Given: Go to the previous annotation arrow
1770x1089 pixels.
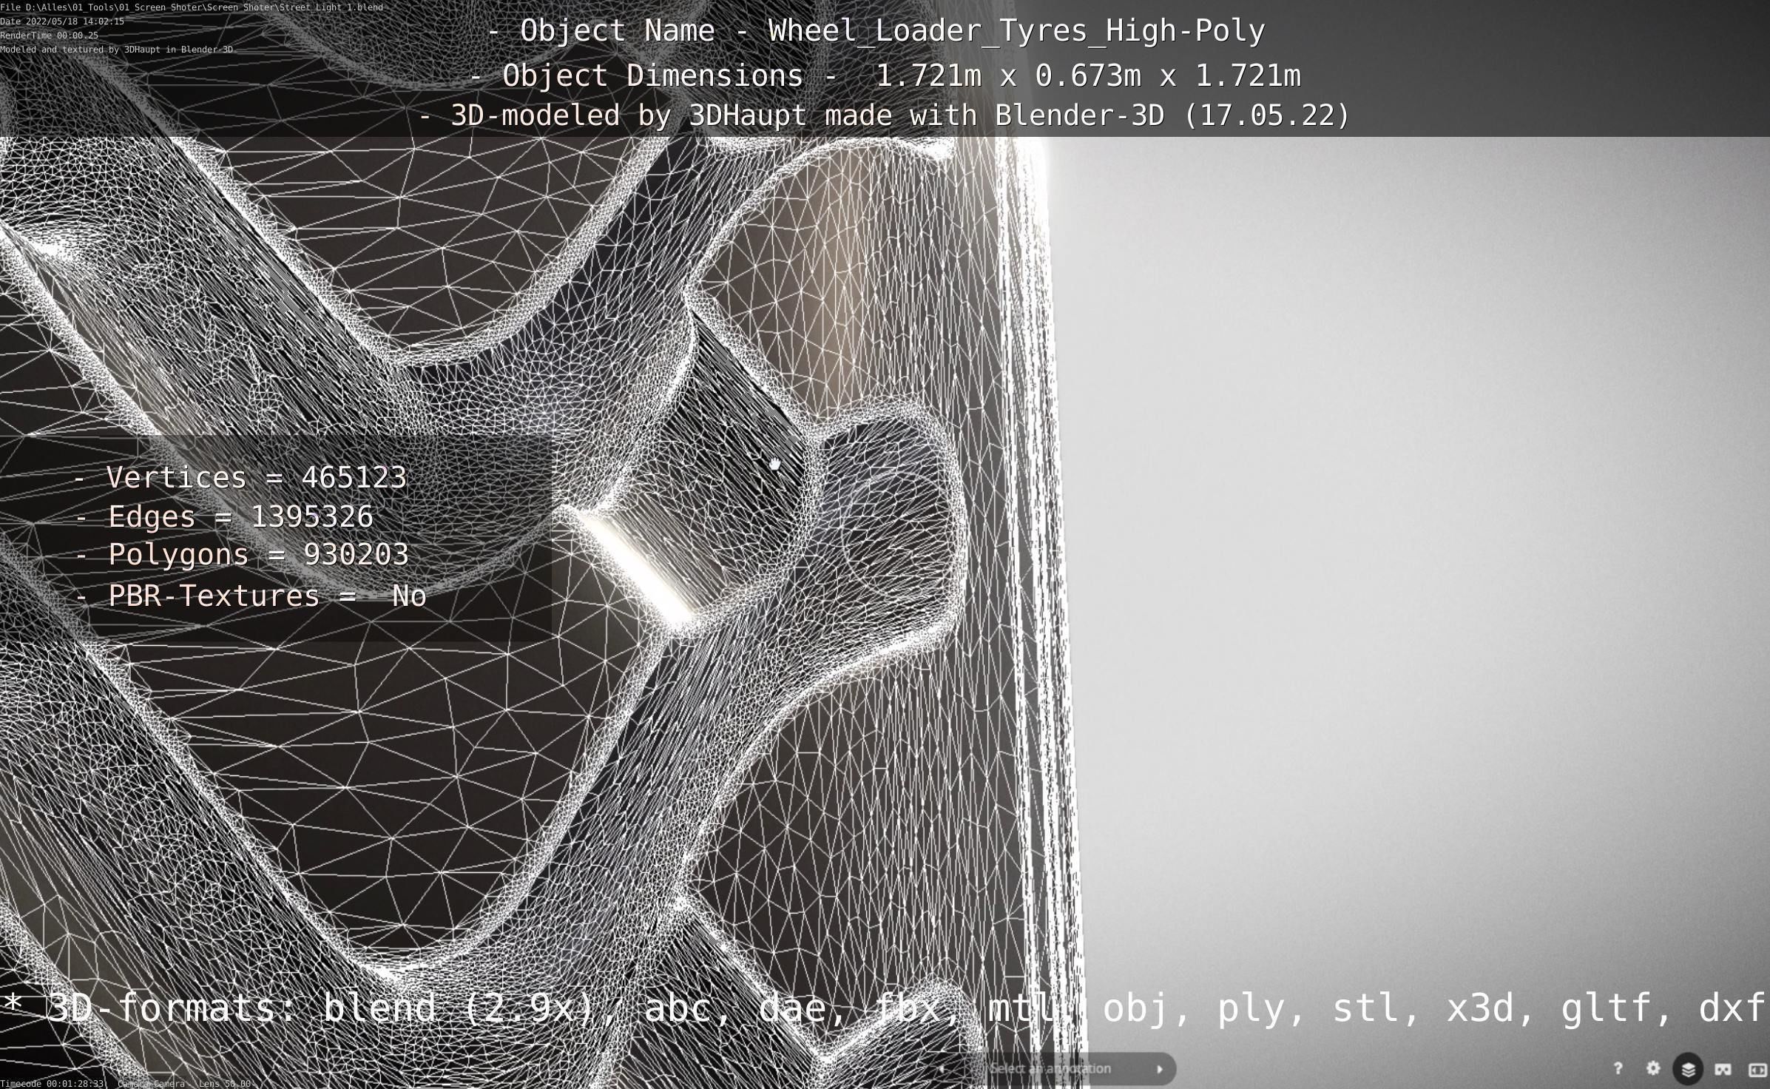Looking at the screenshot, I should (942, 1069).
